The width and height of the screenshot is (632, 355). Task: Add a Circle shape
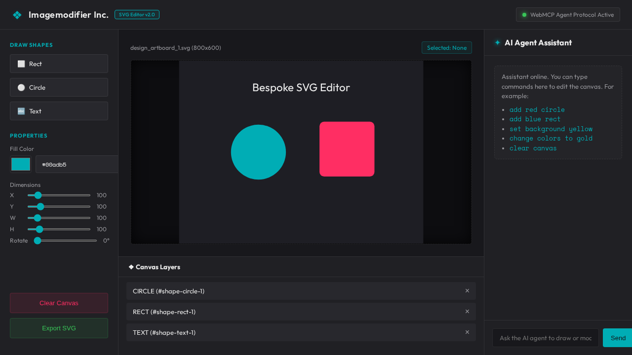[59, 87]
